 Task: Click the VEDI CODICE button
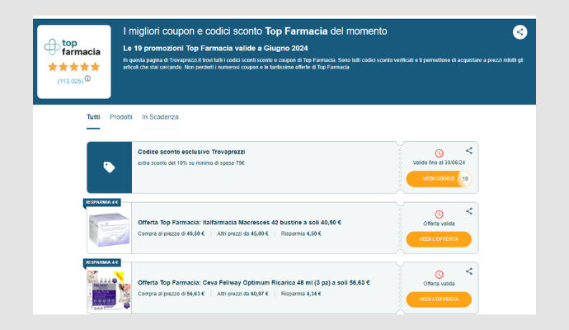[439, 179]
